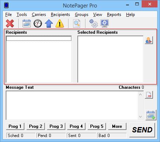Screen dimensions: 160x142
Task: Click the SEND button
Action: pos(142,130)
